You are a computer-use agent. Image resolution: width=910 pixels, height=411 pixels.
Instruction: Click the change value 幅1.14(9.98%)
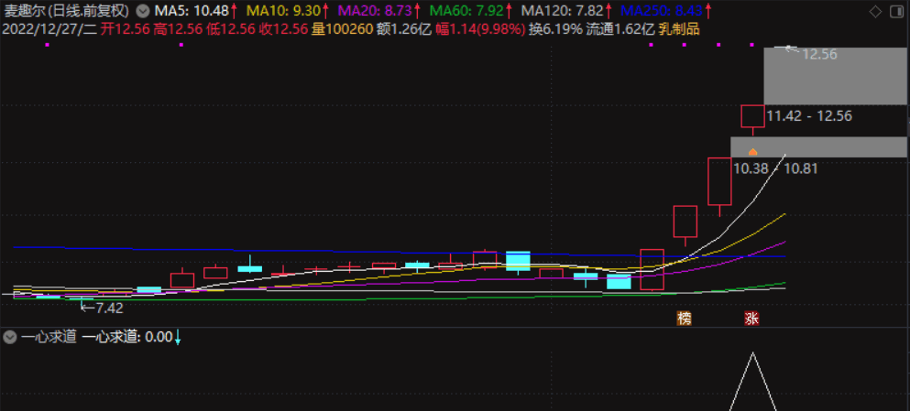tap(480, 29)
